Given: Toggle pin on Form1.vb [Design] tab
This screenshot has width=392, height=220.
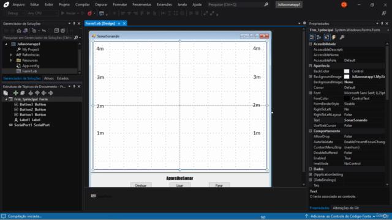Looking at the screenshot, I should [x=119, y=23].
